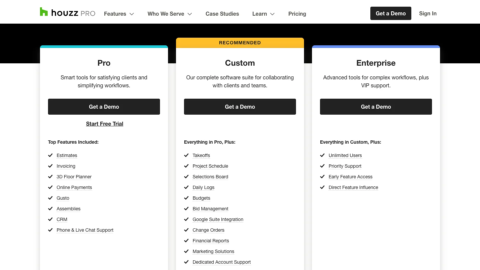480x270 pixels.
Task: Click the checkmark icon next to Unlimited Users
Action: pyautogui.click(x=322, y=155)
